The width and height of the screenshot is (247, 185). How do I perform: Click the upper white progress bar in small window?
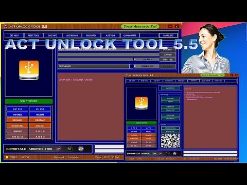tap(210, 152)
